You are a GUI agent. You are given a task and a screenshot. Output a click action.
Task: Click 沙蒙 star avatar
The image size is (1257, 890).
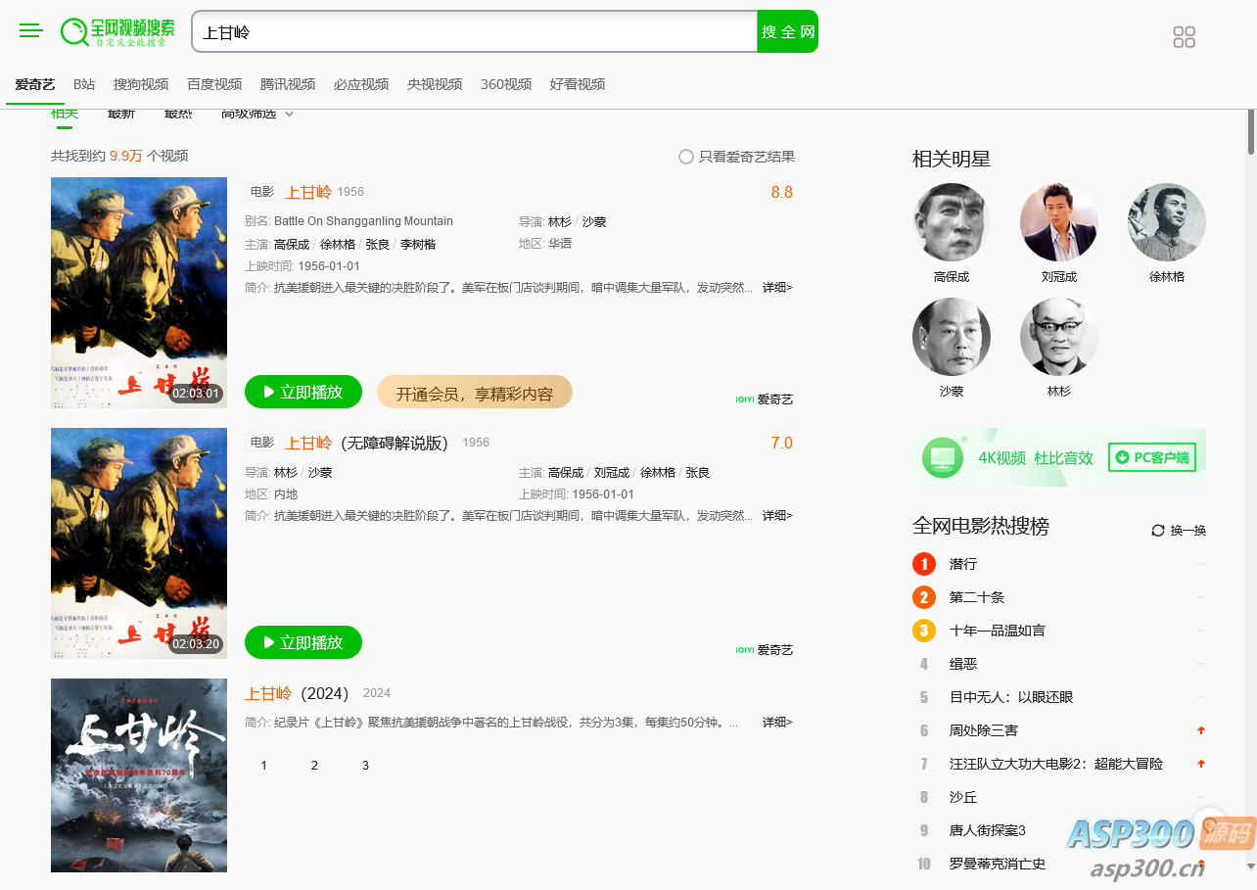pos(952,337)
